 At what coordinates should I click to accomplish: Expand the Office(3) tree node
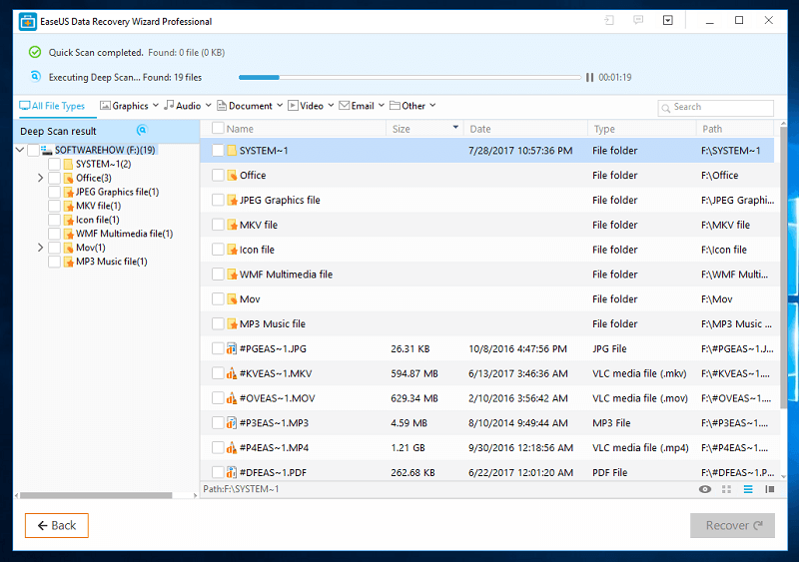click(x=40, y=178)
